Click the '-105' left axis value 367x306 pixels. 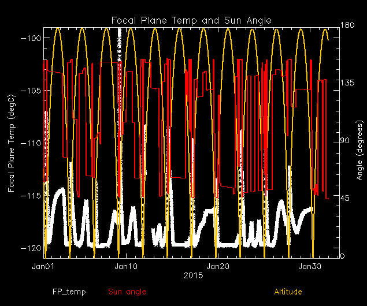31,90
